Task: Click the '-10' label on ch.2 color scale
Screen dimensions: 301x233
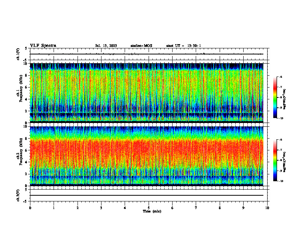Action: pyautogui.click(x=281, y=181)
